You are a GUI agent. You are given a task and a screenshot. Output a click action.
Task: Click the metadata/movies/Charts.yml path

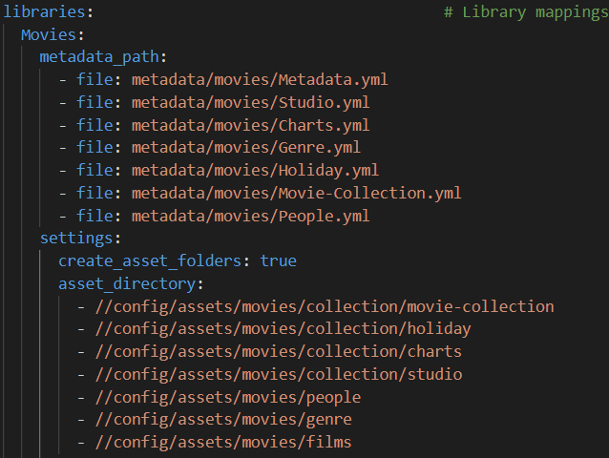pyautogui.click(x=250, y=125)
